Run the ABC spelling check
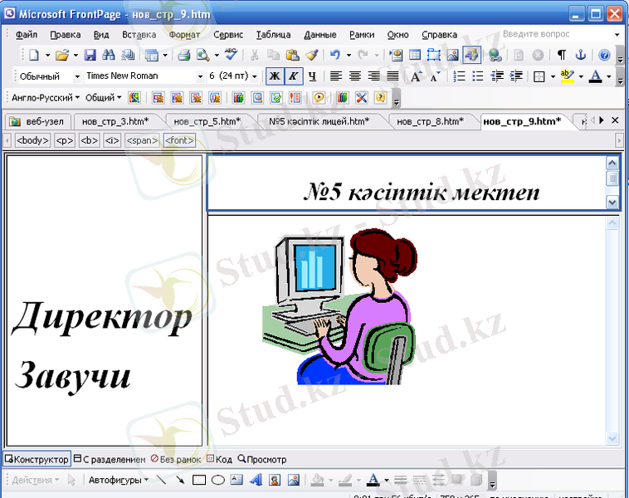629x498 pixels. (x=231, y=54)
